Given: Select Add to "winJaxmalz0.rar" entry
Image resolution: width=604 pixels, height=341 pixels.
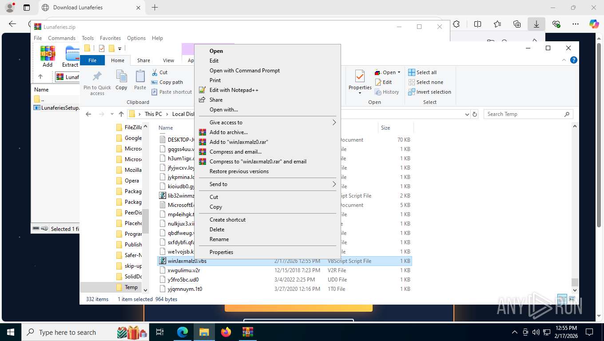Looking at the screenshot, I should 239,142.
